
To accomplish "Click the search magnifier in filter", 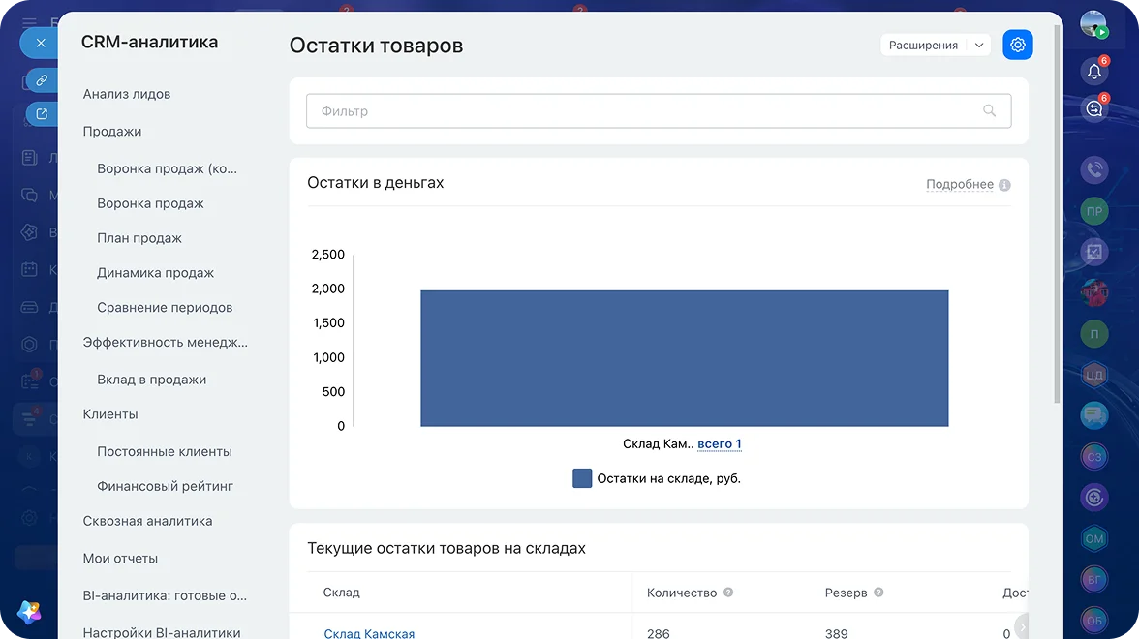I will (989, 110).
